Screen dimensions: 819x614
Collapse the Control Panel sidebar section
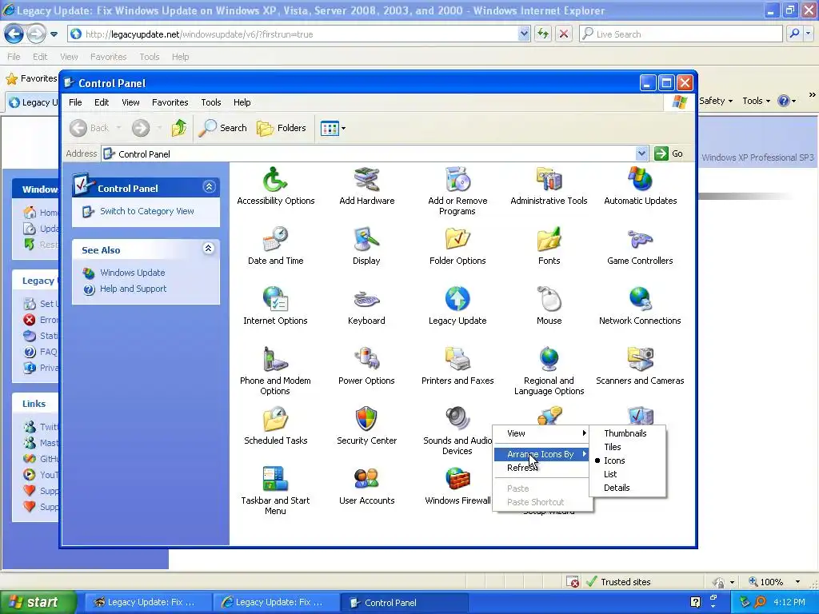pyautogui.click(x=209, y=187)
